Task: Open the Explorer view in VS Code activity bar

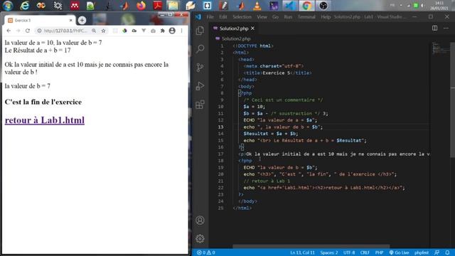Action: (200, 31)
